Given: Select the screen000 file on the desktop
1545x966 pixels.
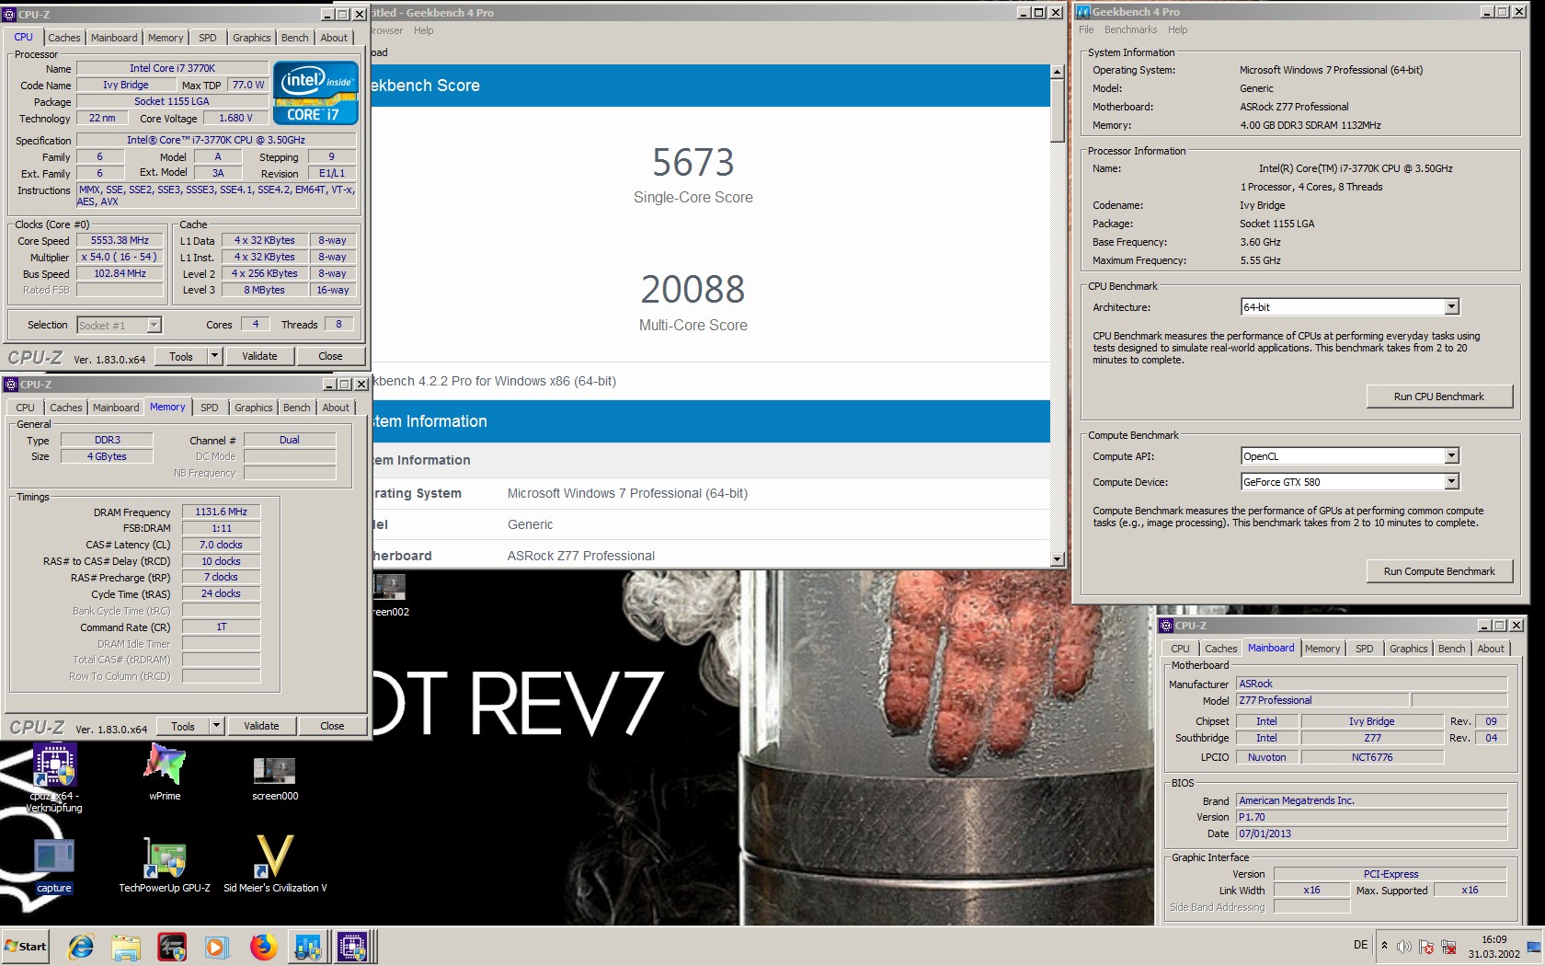Looking at the screenshot, I should coord(275,778).
